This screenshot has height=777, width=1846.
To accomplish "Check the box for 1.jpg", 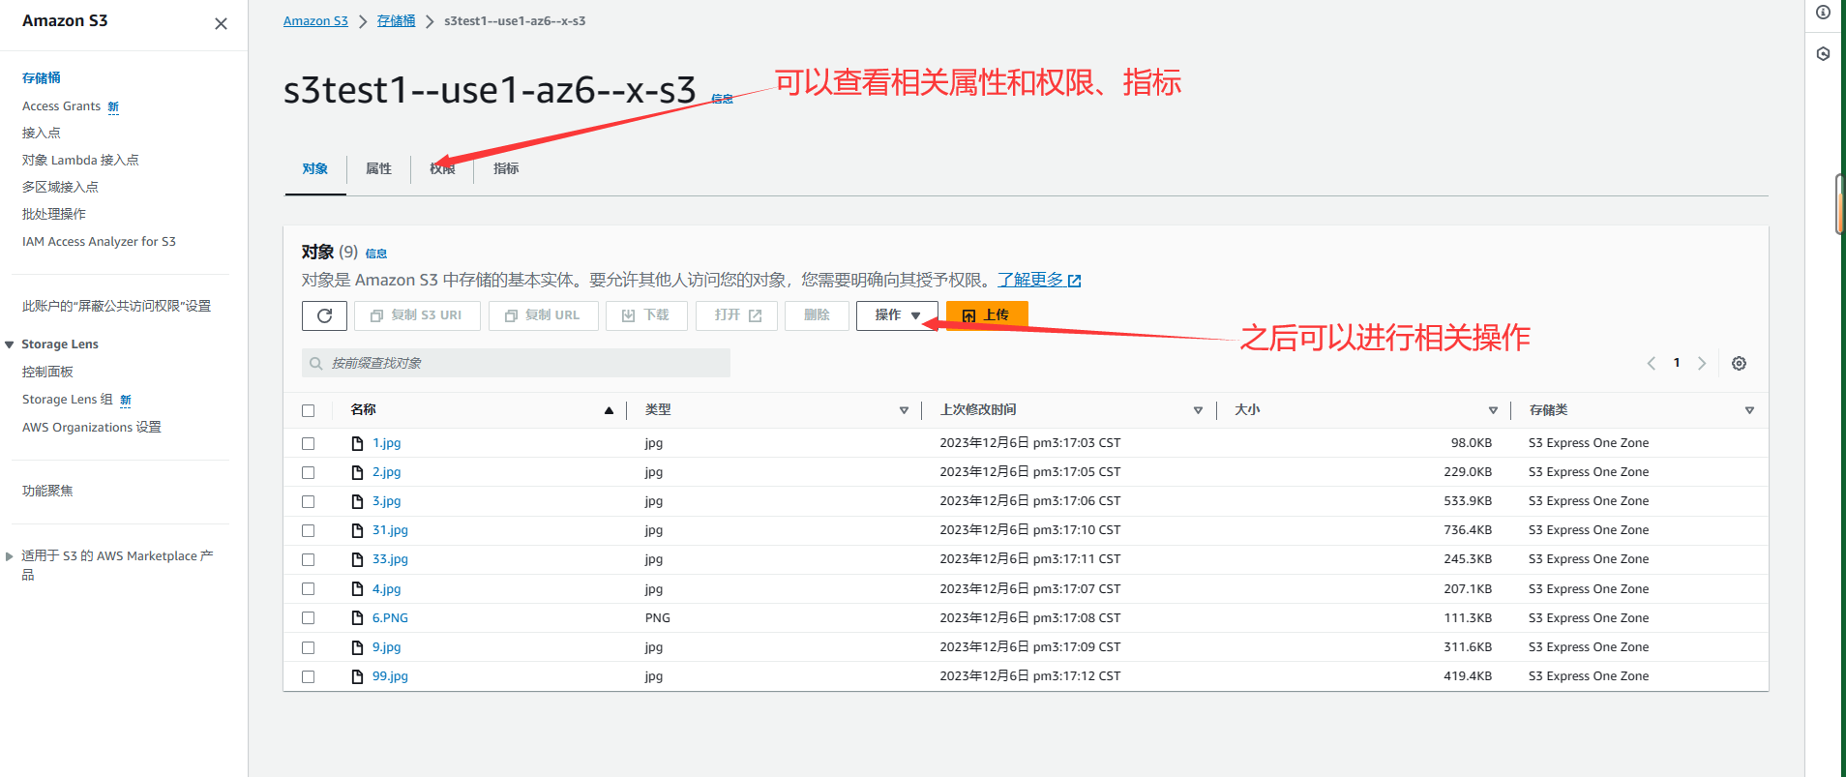I will 308,443.
